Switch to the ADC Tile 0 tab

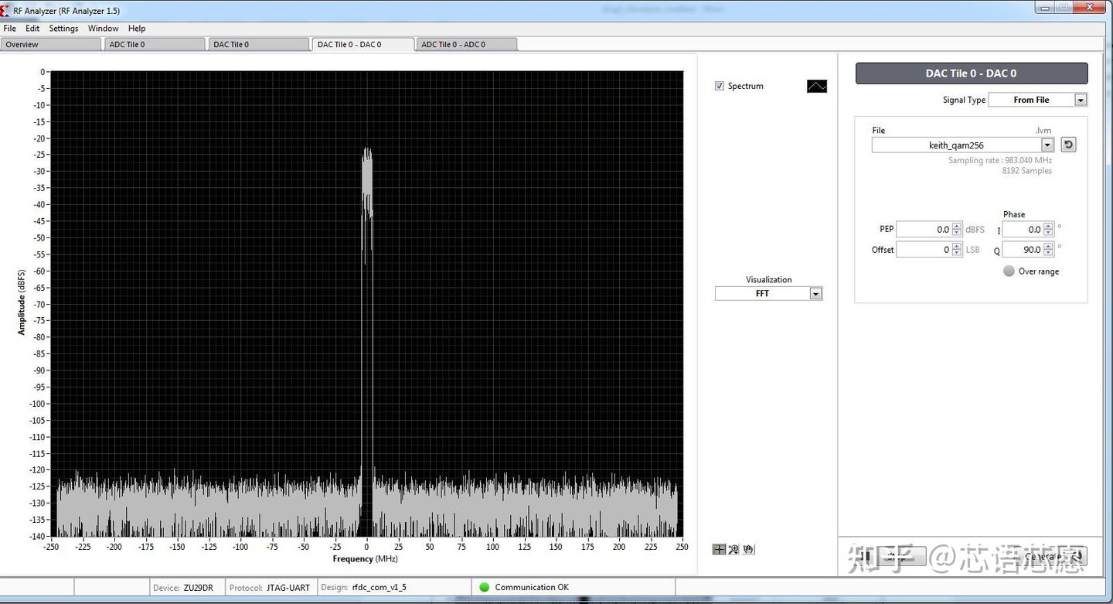click(155, 45)
